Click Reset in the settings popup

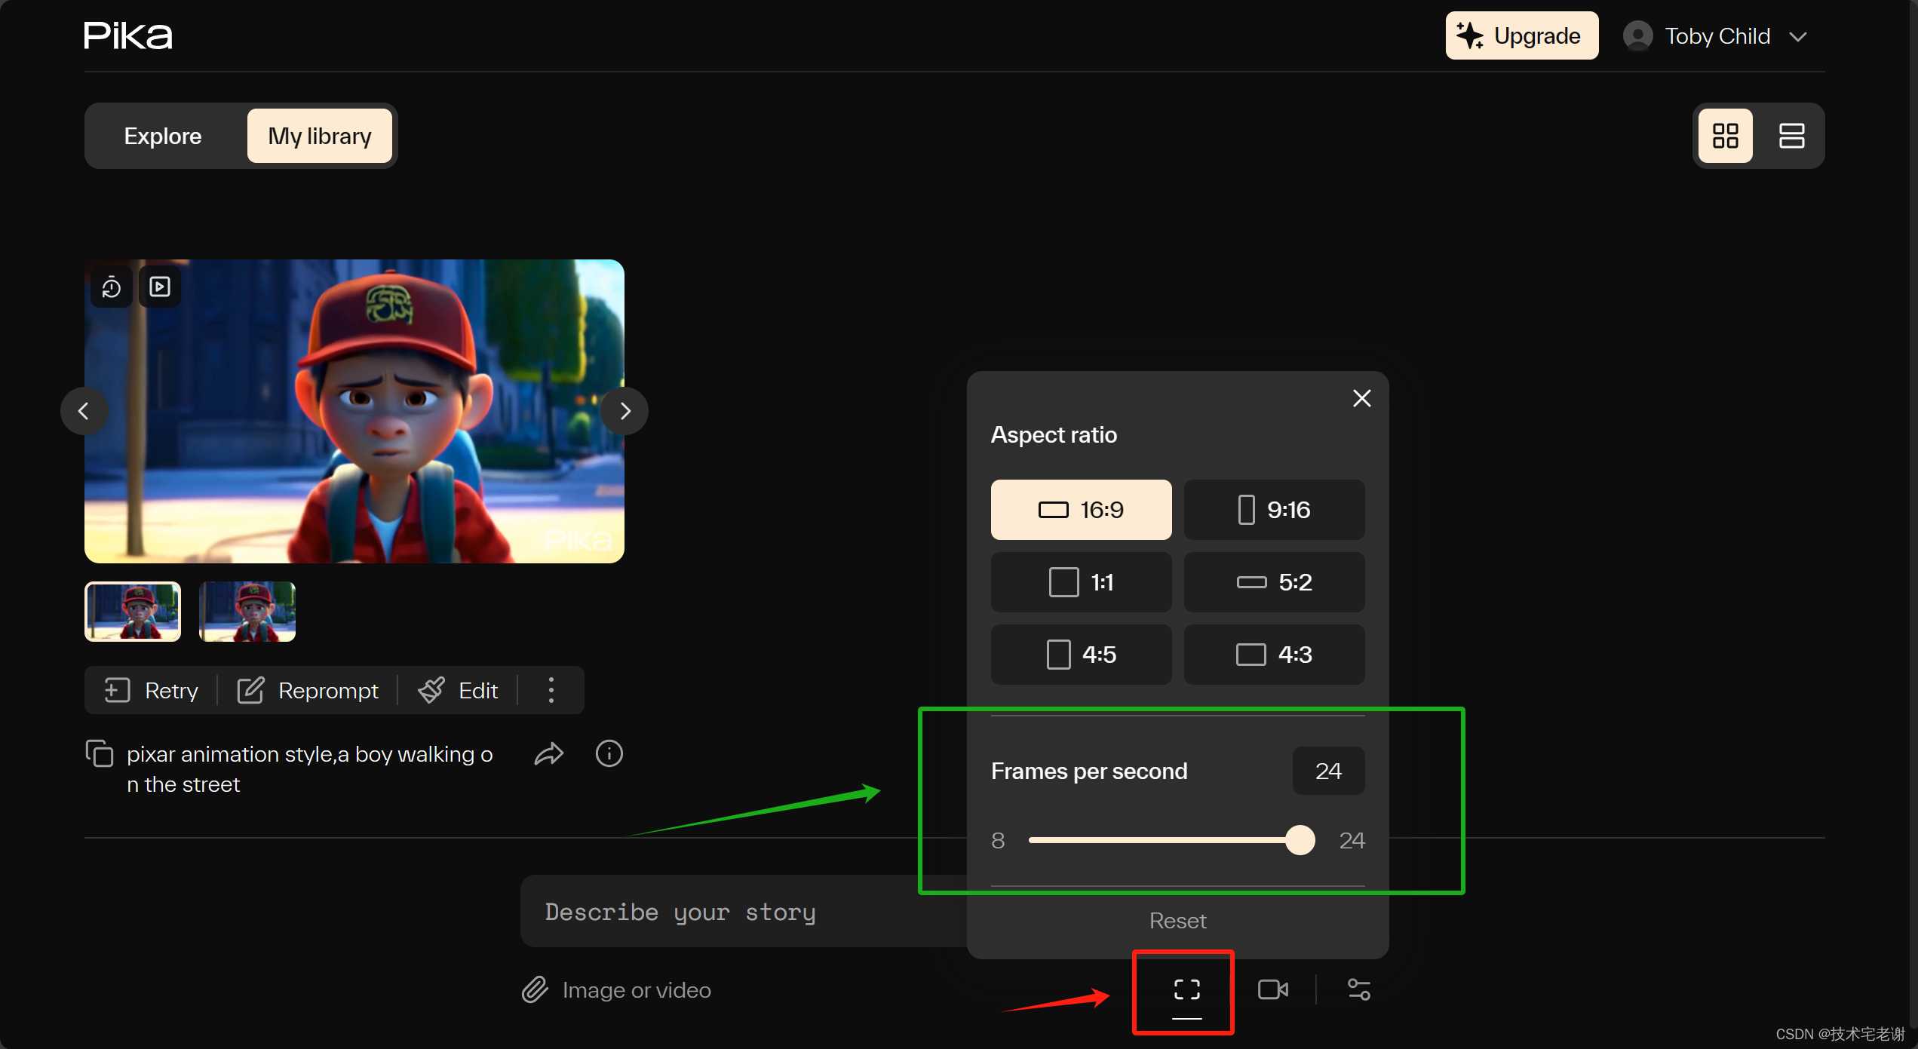[1177, 921]
